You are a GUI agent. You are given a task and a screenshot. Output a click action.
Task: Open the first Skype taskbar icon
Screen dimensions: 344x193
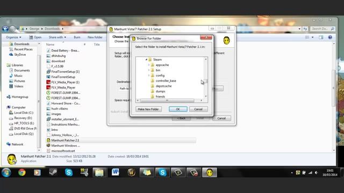(x=69, y=173)
